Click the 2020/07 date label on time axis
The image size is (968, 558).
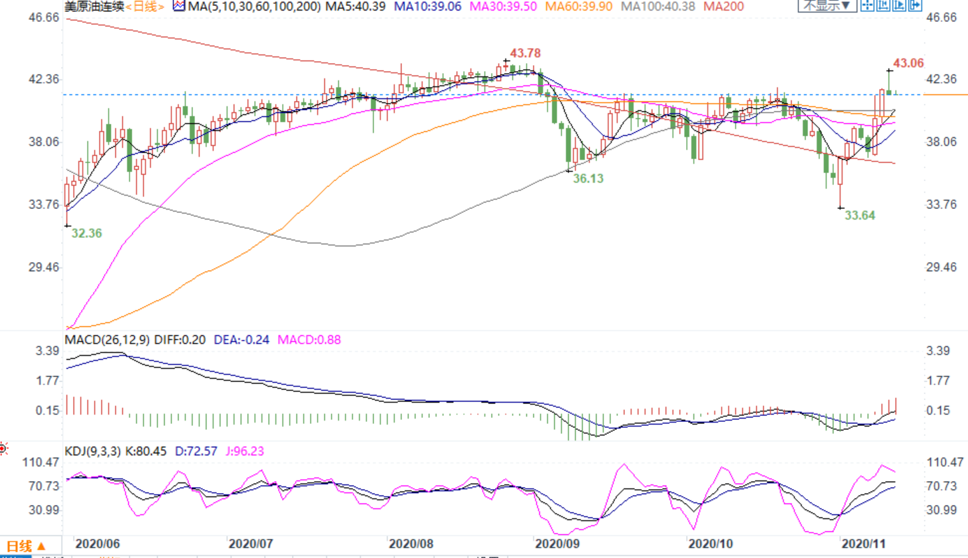click(251, 544)
